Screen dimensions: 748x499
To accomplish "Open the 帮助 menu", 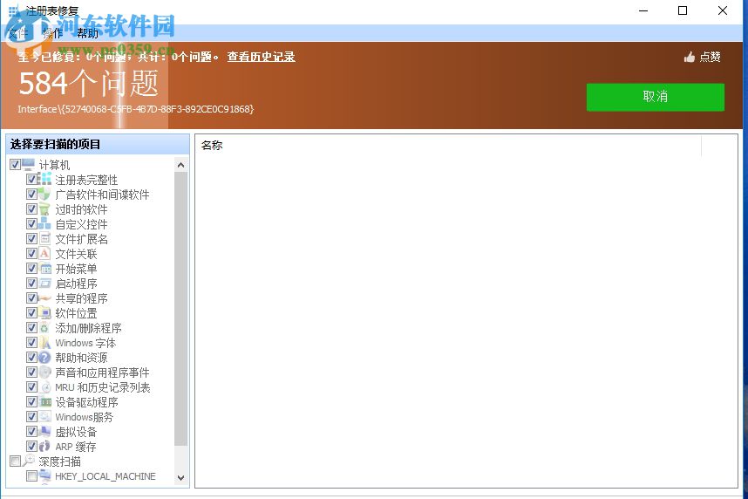I will [87, 33].
